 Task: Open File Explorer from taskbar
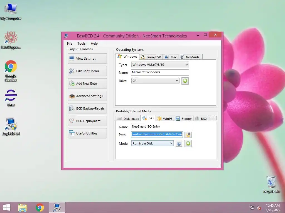coord(23,207)
